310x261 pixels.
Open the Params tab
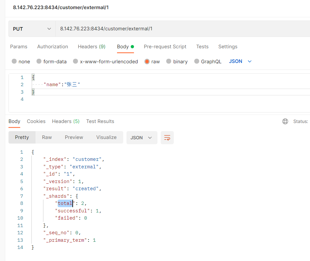(19, 47)
